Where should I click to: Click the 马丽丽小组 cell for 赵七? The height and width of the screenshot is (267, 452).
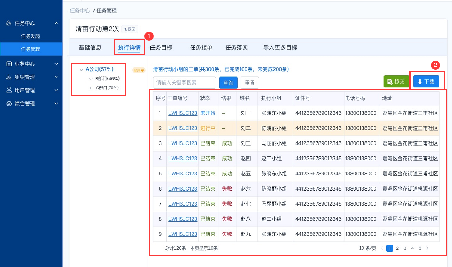click(x=274, y=204)
